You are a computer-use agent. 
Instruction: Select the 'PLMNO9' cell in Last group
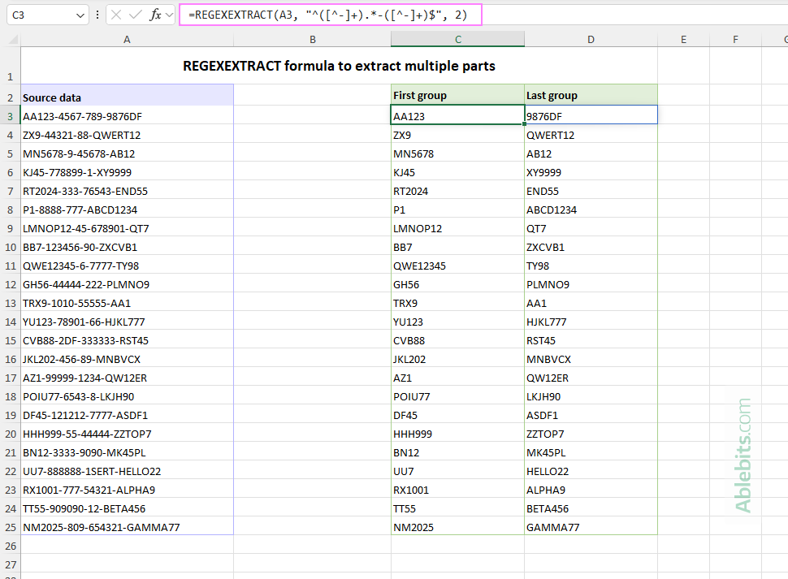click(x=591, y=284)
